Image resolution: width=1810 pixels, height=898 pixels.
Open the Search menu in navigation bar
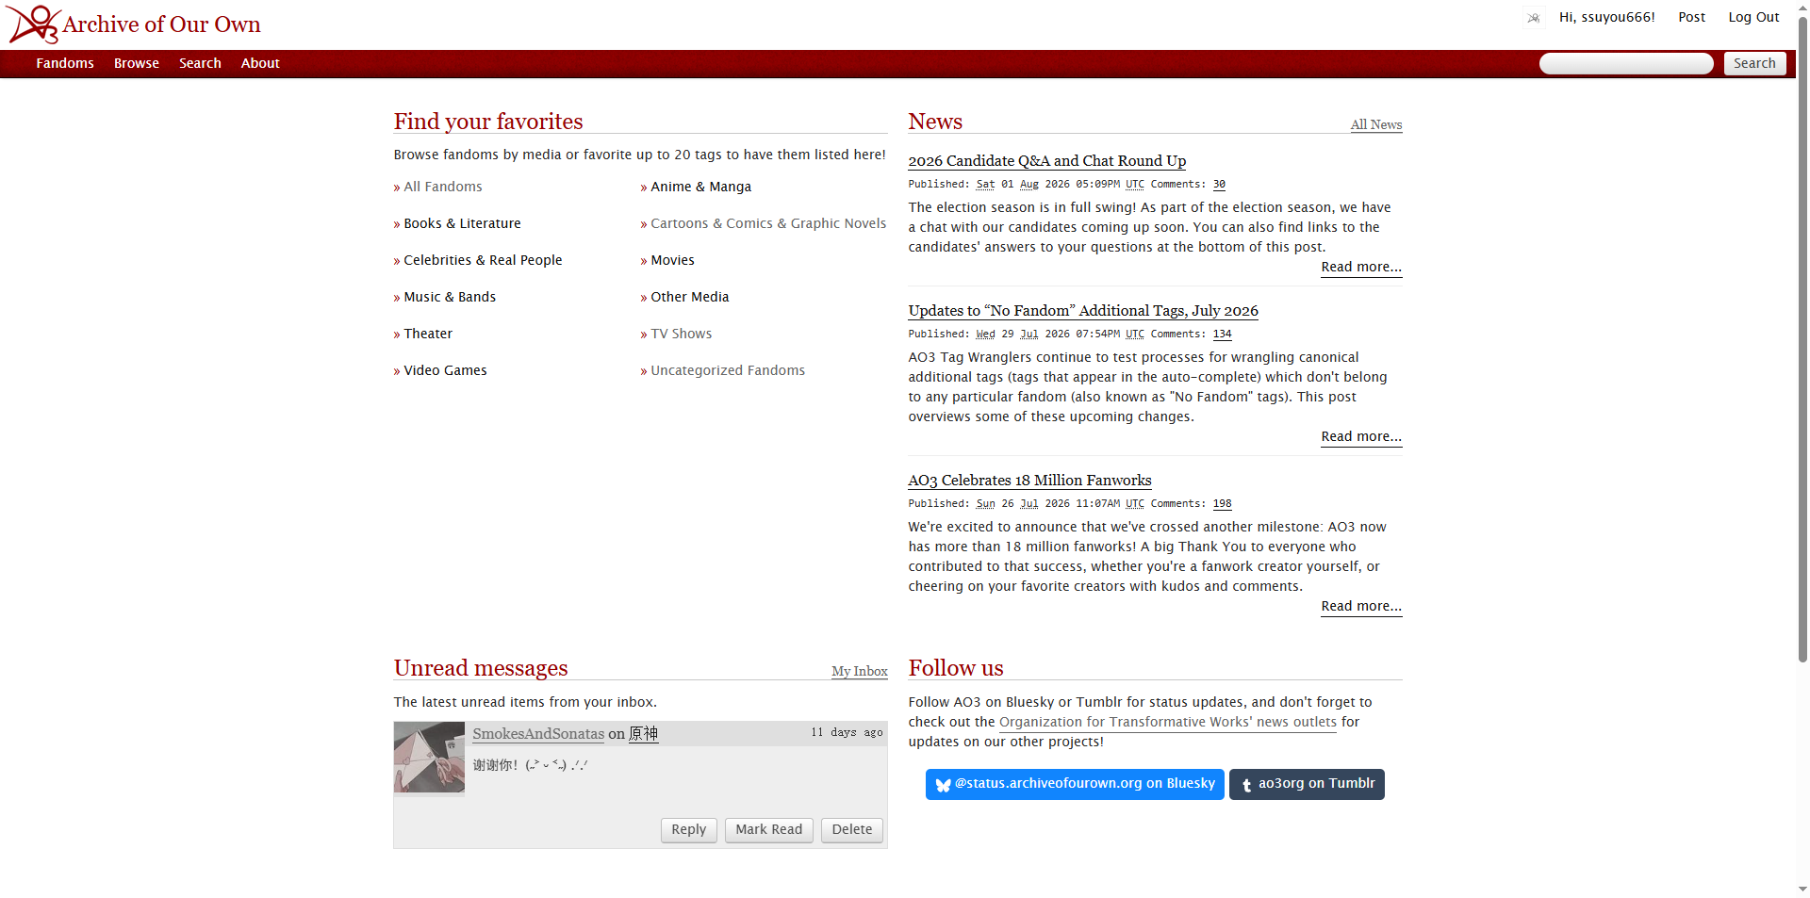[x=200, y=63]
